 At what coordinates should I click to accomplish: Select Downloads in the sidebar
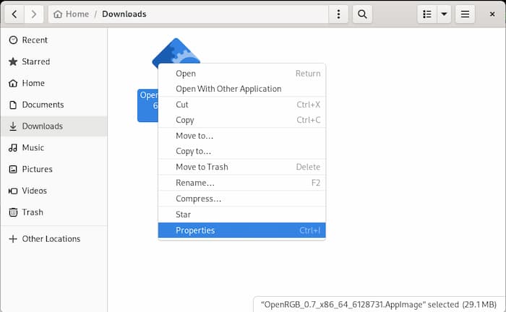[x=54, y=126]
